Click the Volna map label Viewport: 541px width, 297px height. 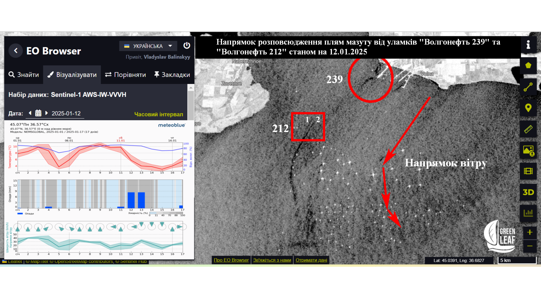coord(427,74)
